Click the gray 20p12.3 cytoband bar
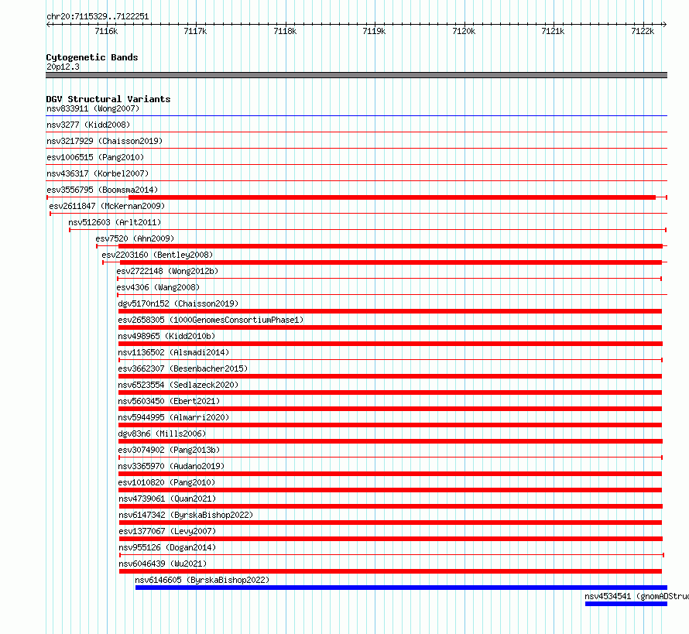Screen dimensions: 689x634 point(356,75)
